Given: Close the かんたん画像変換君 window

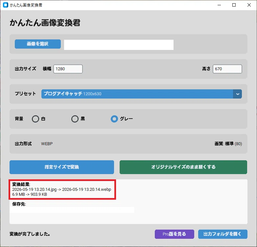Looking at the screenshot, I should pyautogui.click(x=249, y=5).
